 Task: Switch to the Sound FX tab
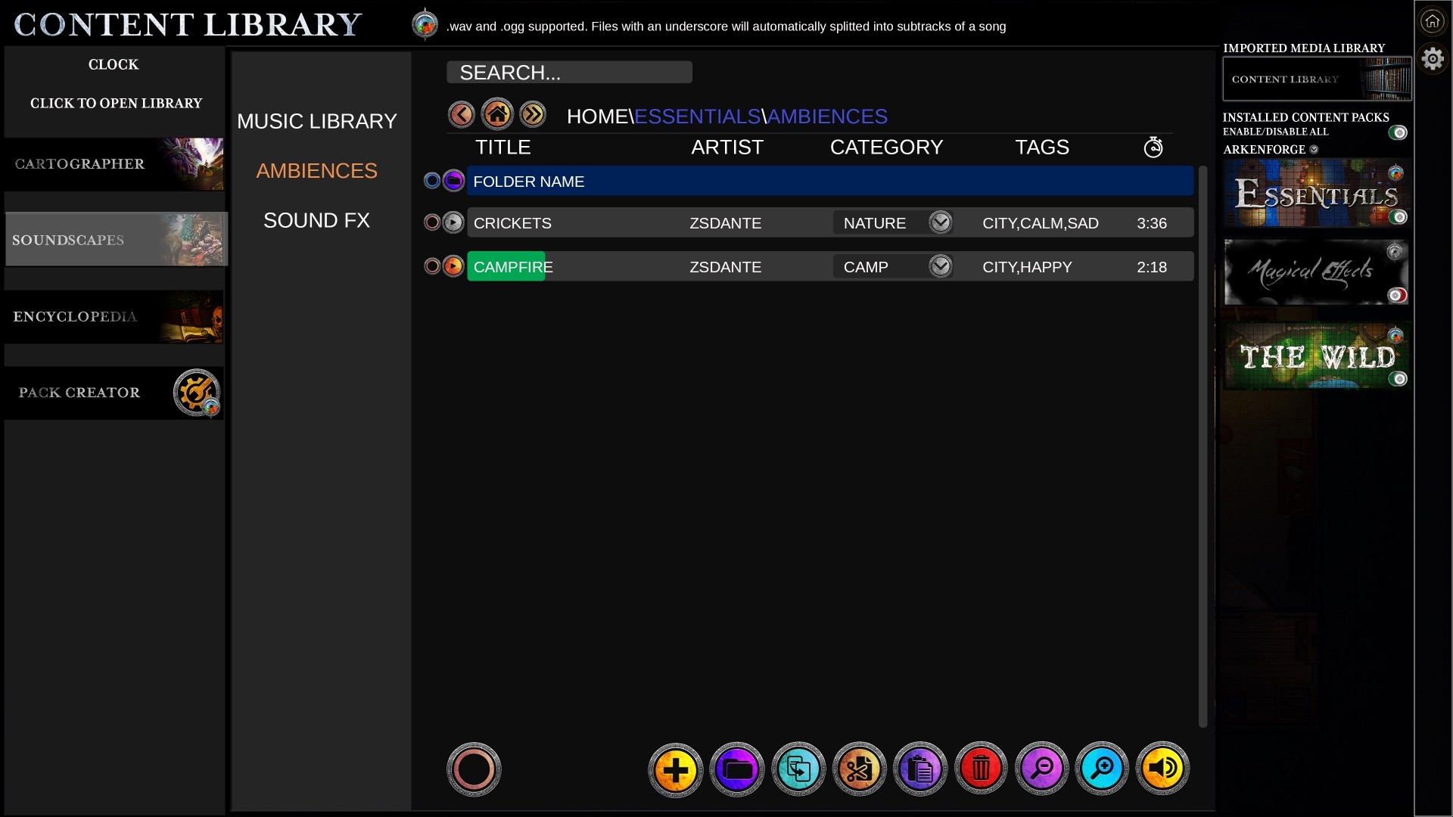(316, 220)
